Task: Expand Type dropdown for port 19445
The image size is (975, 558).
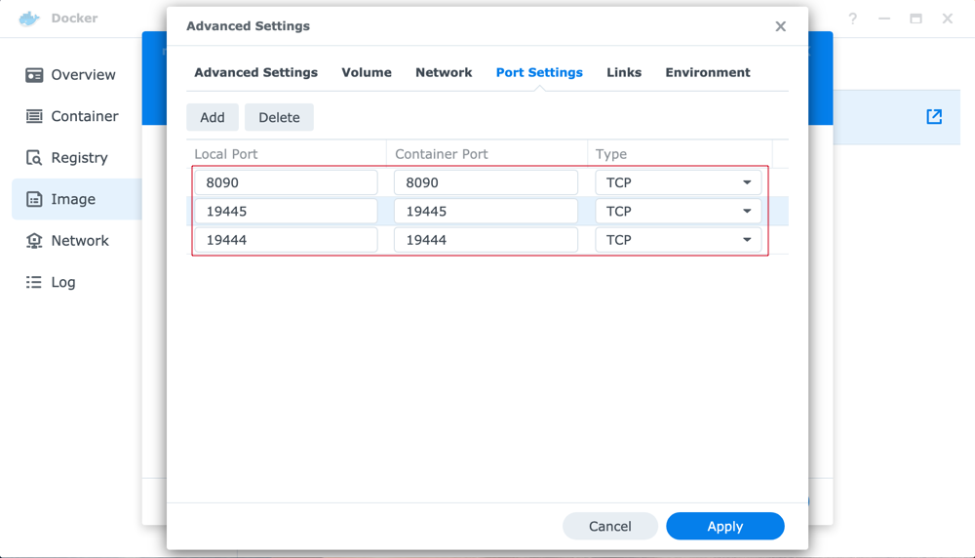Action: pos(678,212)
